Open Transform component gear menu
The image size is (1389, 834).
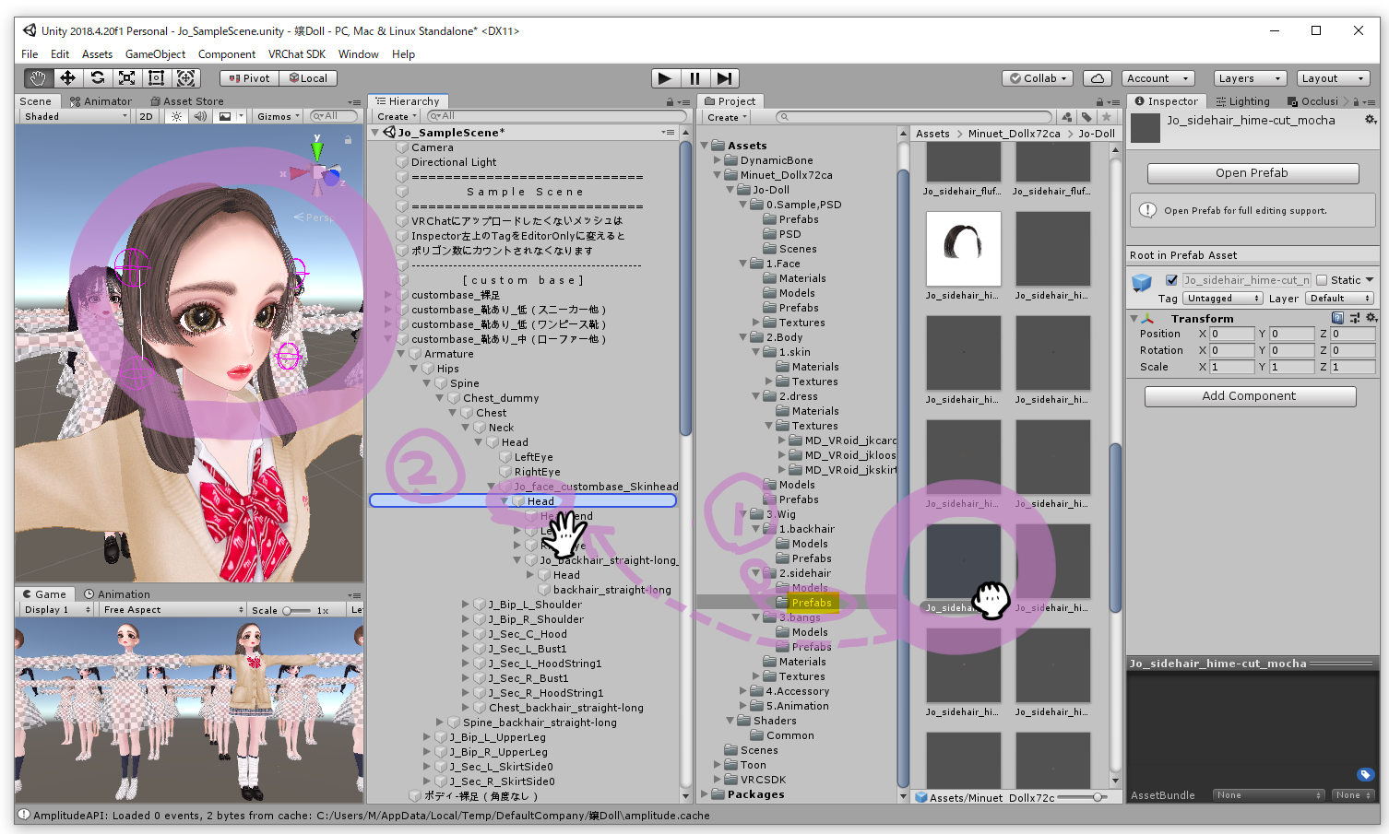[x=1371, y=318]
